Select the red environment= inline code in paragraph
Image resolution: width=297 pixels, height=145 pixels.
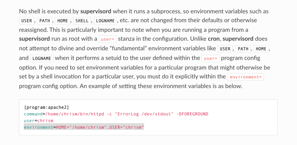(246, 77)
